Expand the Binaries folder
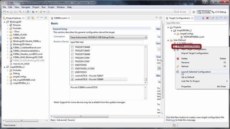This screenshot has width=230, height=129. point(8,25)
